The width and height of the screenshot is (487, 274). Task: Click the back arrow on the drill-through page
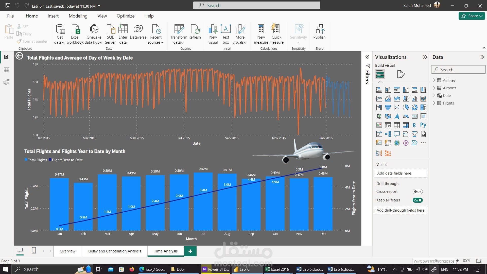click(19, 56)
